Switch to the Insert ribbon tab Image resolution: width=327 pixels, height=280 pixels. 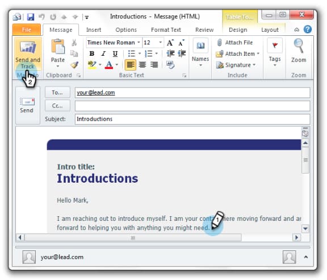[94, 30]
